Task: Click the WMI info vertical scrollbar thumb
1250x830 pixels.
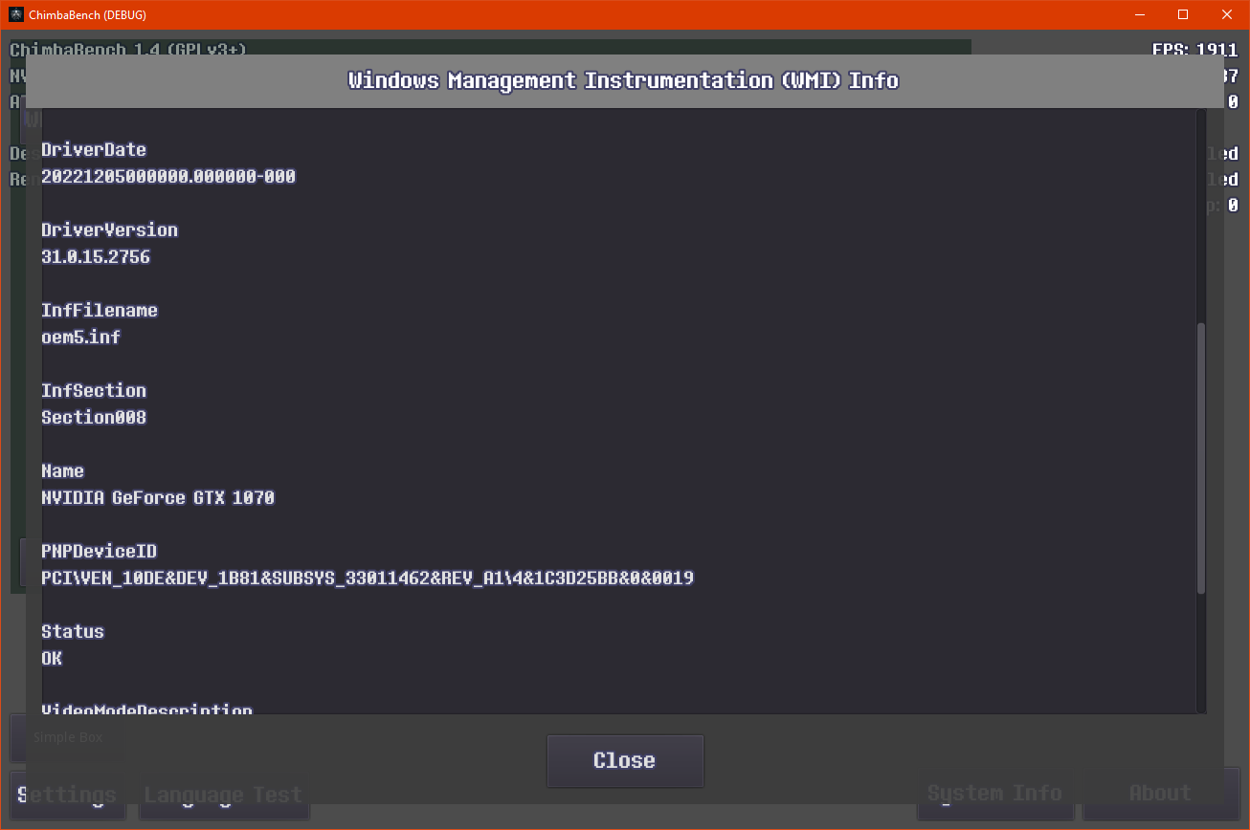Action: tap(1201, 459)
